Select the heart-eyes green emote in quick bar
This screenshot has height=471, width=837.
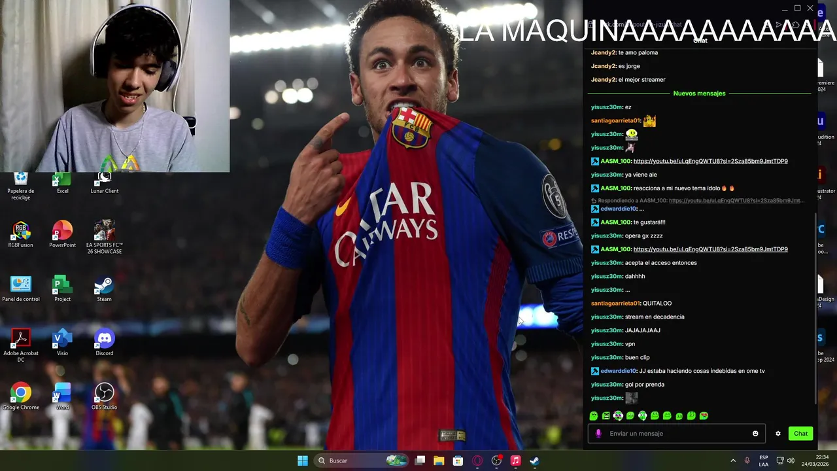[704, 415]
